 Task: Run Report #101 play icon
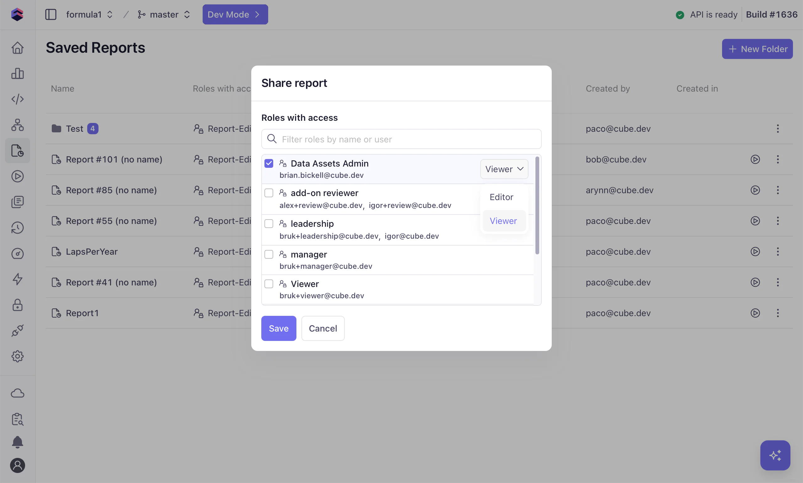[x=755, y=159]
